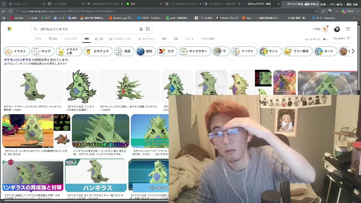
Task: Open the 翻訳 bookmark
Action: (x=72, y=18)
